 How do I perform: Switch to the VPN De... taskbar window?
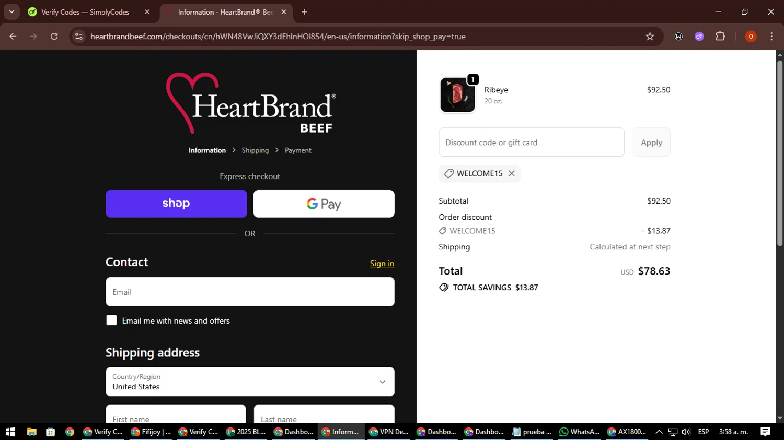[x=389, y=432]
